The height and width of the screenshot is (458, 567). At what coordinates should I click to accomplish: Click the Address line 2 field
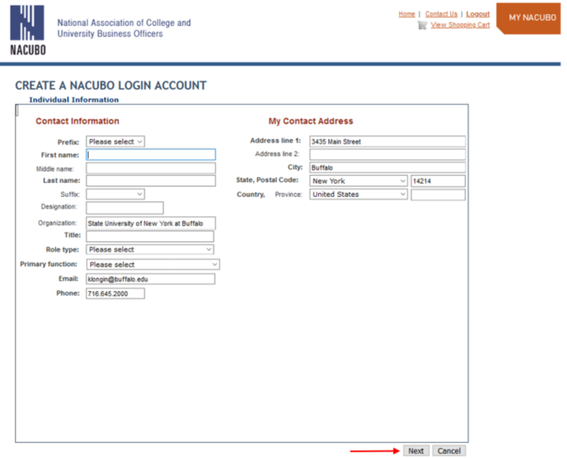coord(387,154)
